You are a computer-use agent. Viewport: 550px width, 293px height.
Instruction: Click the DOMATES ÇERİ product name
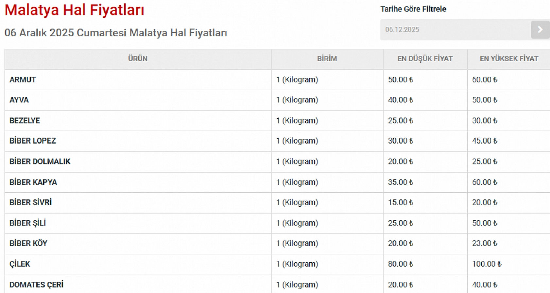36,285
